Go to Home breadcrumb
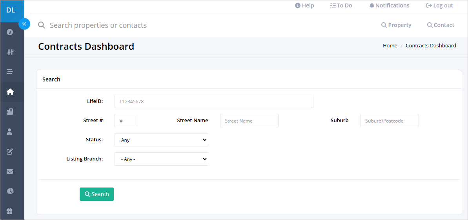Screen dimensions: 468x220 [390, 45]
